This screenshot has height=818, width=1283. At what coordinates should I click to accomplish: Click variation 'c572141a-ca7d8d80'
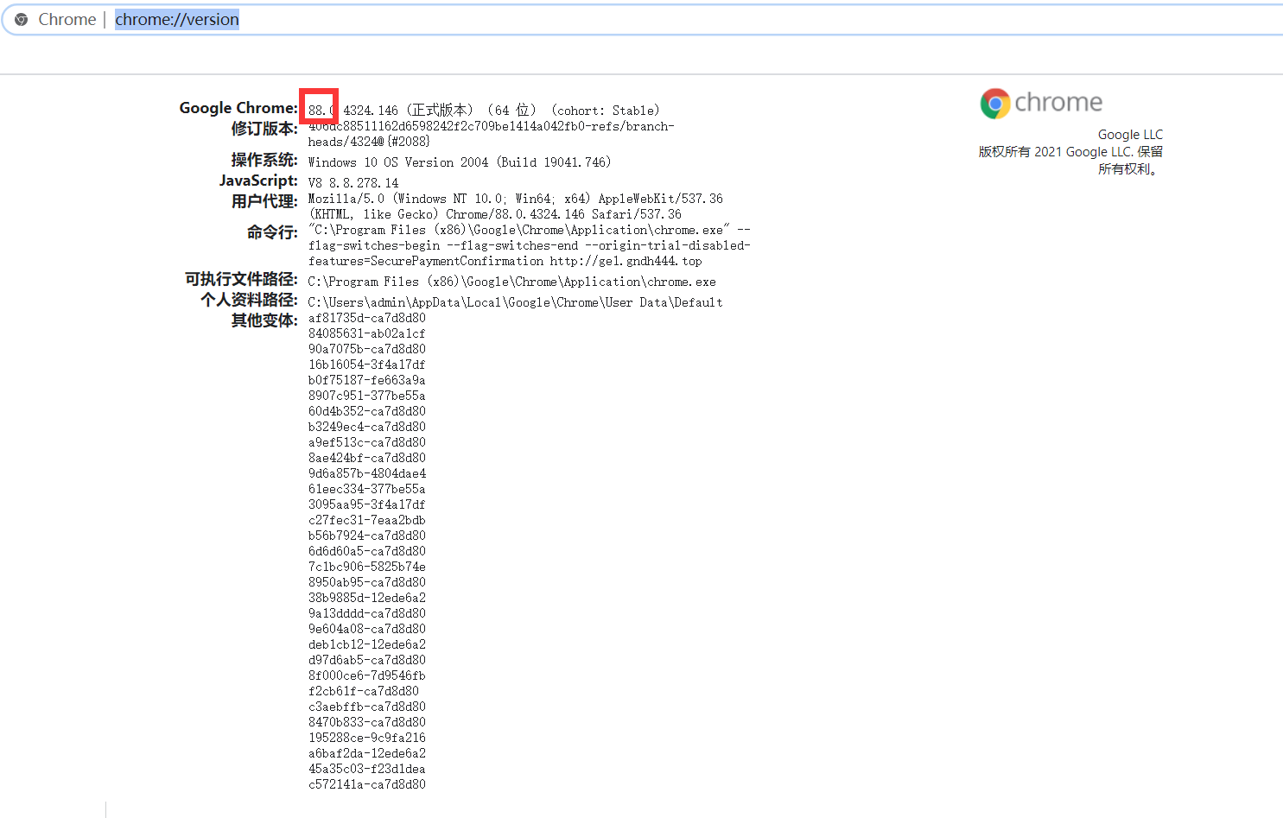[x=367, y=784]
